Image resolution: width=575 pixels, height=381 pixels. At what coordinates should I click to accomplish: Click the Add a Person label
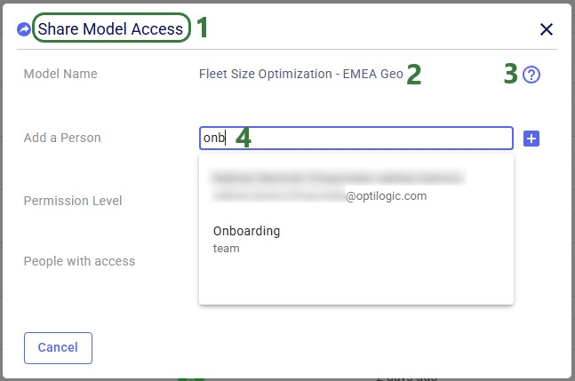(62, 138)
